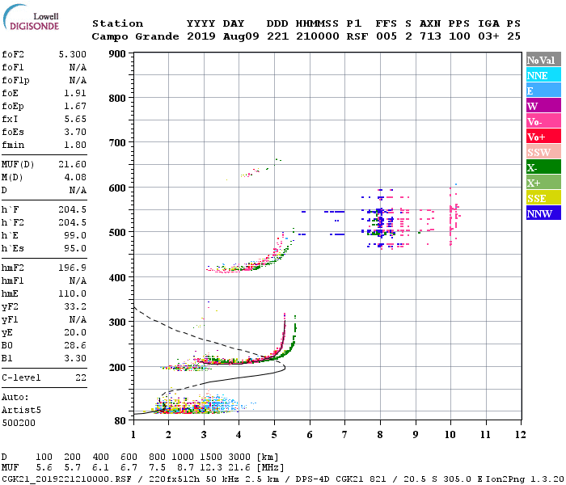This screenshot has height=485, width=566.
Task: Click the foEs value 3.70
Action: [75, 132]
